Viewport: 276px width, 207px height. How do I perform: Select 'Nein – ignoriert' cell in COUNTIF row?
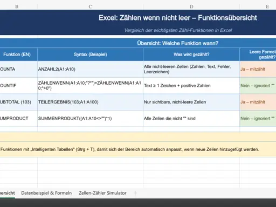258,86
